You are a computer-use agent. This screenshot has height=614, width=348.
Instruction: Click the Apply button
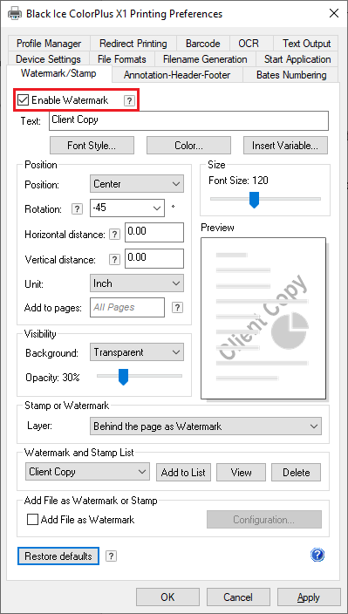[x=309, y=597]
